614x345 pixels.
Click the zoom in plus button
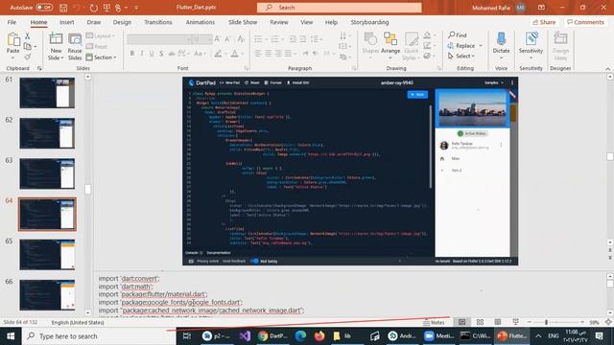[582, 322]
